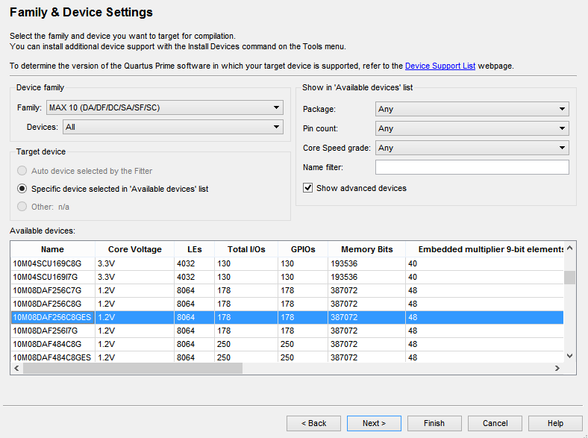Sort by the GPIOs column header
The width and height of the screenshot is (588, 438).
pos(303,249)
